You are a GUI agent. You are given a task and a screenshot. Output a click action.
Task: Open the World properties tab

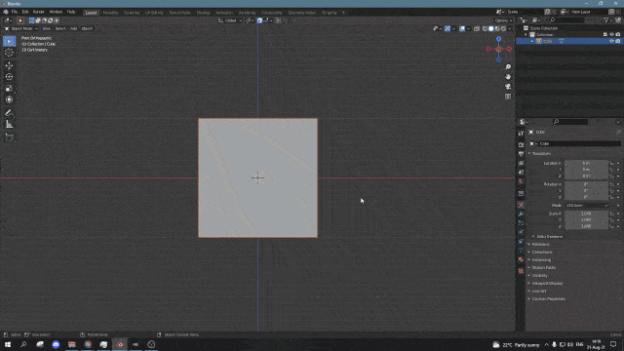[521, 181]
